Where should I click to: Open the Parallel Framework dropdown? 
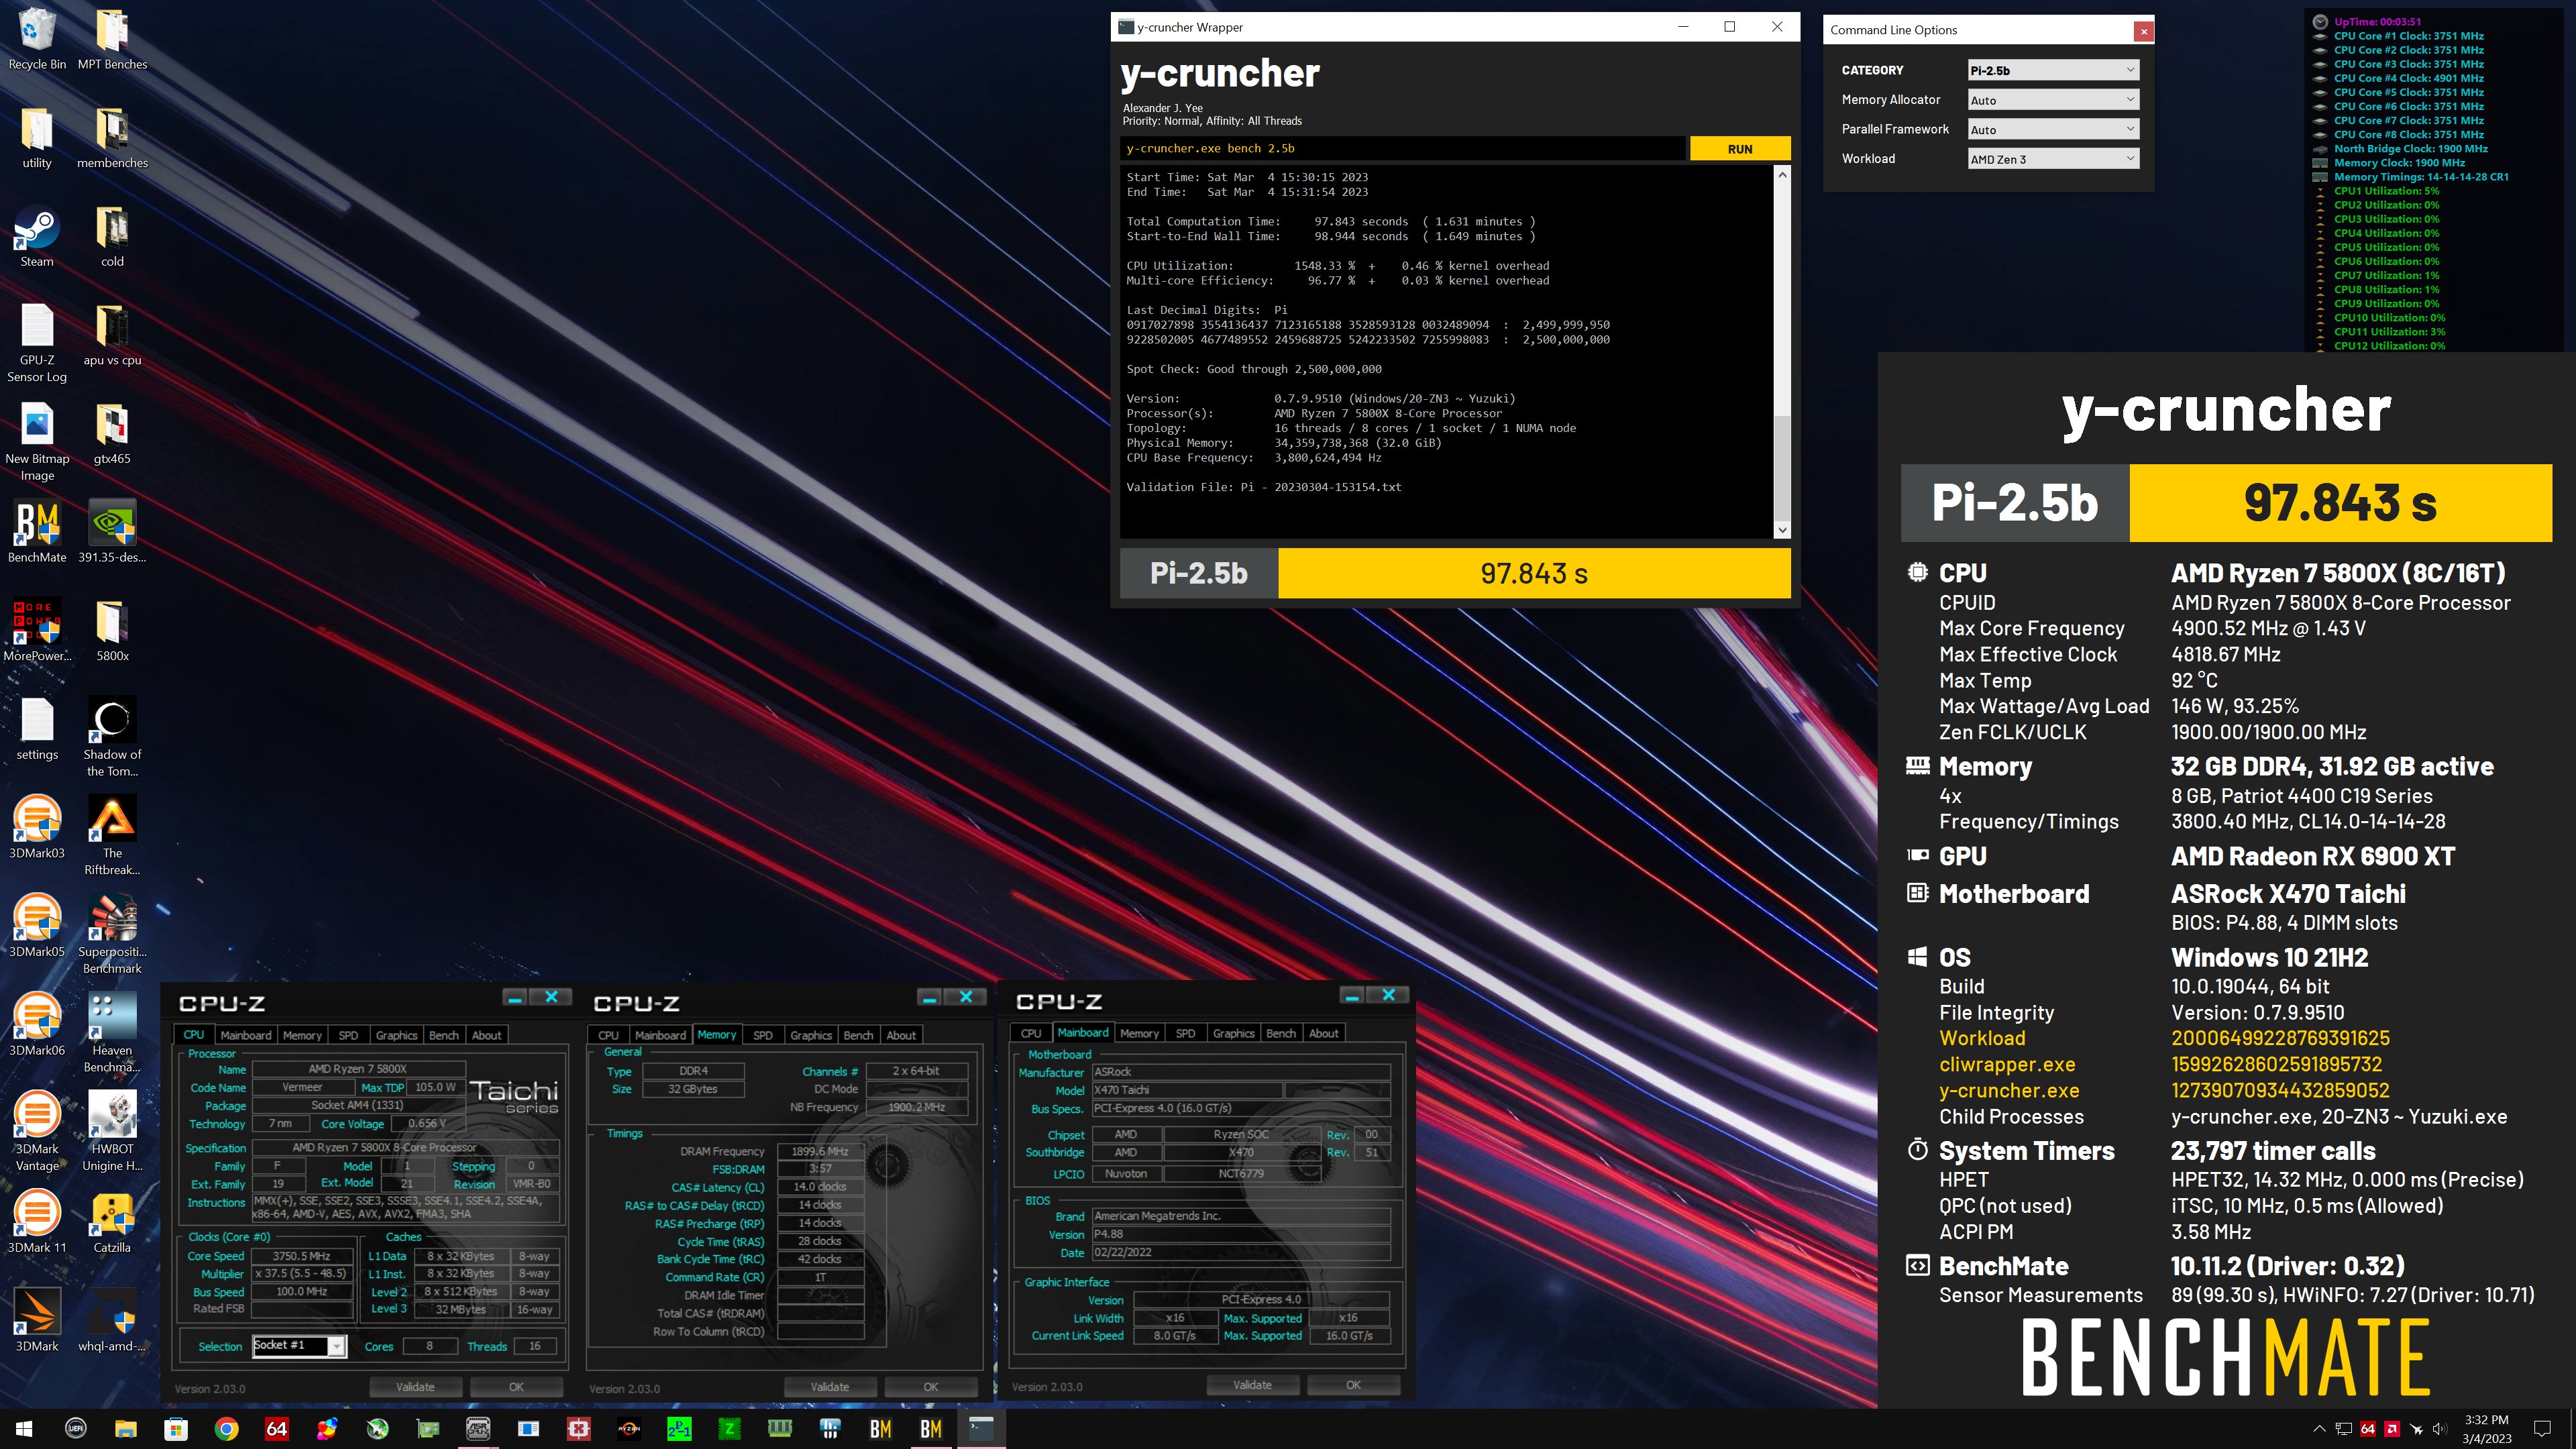pos(2053,129)
